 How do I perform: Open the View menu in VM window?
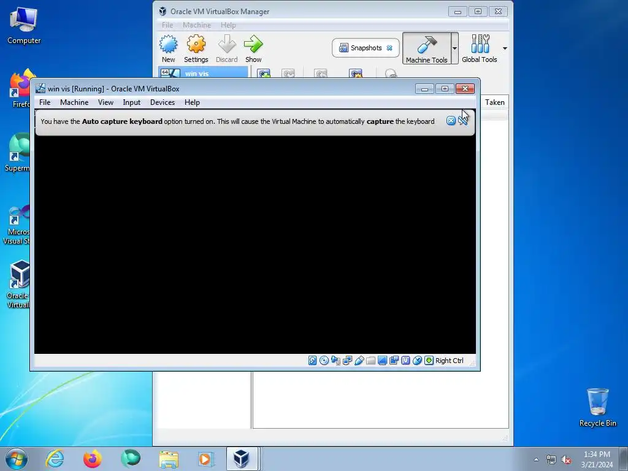point(105,102)
